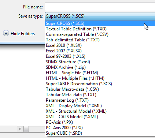
Task: Choose HTML - Multiple Files (*.HTM)
Action: coord(100,78)
